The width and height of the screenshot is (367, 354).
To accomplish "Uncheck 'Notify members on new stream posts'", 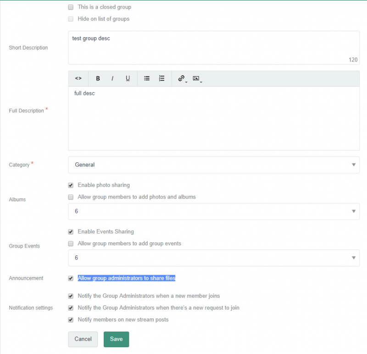I will tap(71, 320).
